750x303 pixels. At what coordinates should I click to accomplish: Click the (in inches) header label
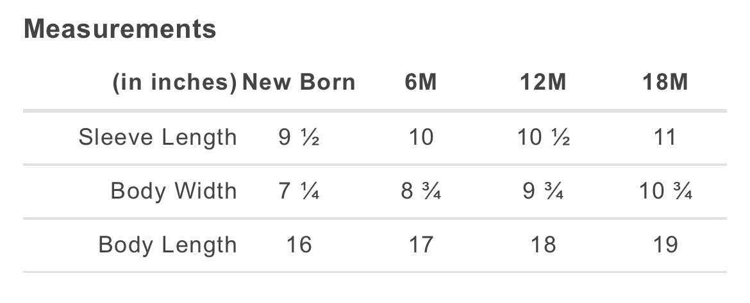click(174, 83)
